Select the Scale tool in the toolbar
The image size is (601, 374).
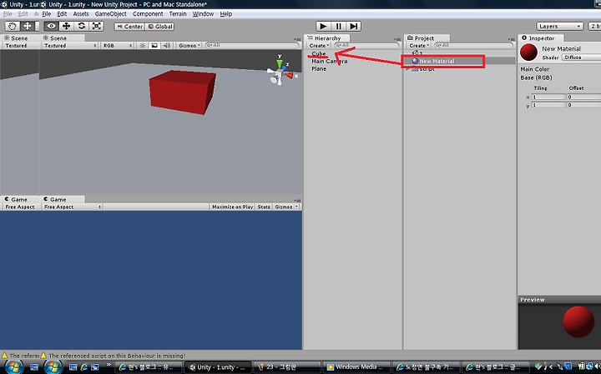coord(96,26)
